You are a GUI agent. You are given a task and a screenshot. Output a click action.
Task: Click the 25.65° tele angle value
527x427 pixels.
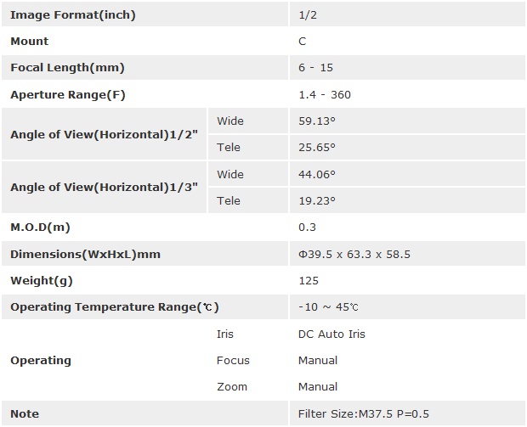pyautogui.click(x=317, y=147)
